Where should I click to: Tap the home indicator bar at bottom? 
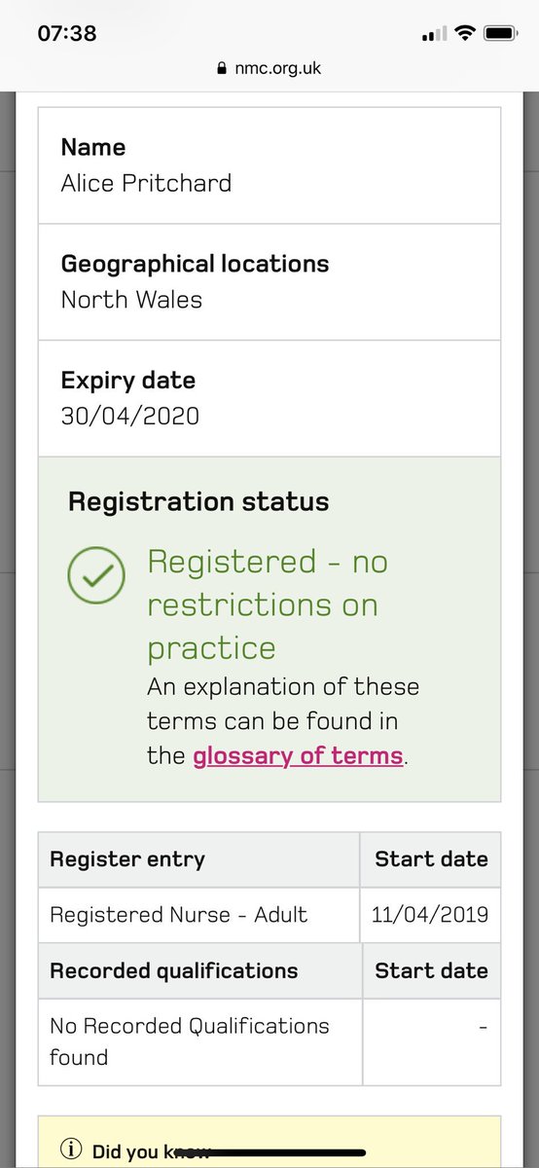(269, 1152)
